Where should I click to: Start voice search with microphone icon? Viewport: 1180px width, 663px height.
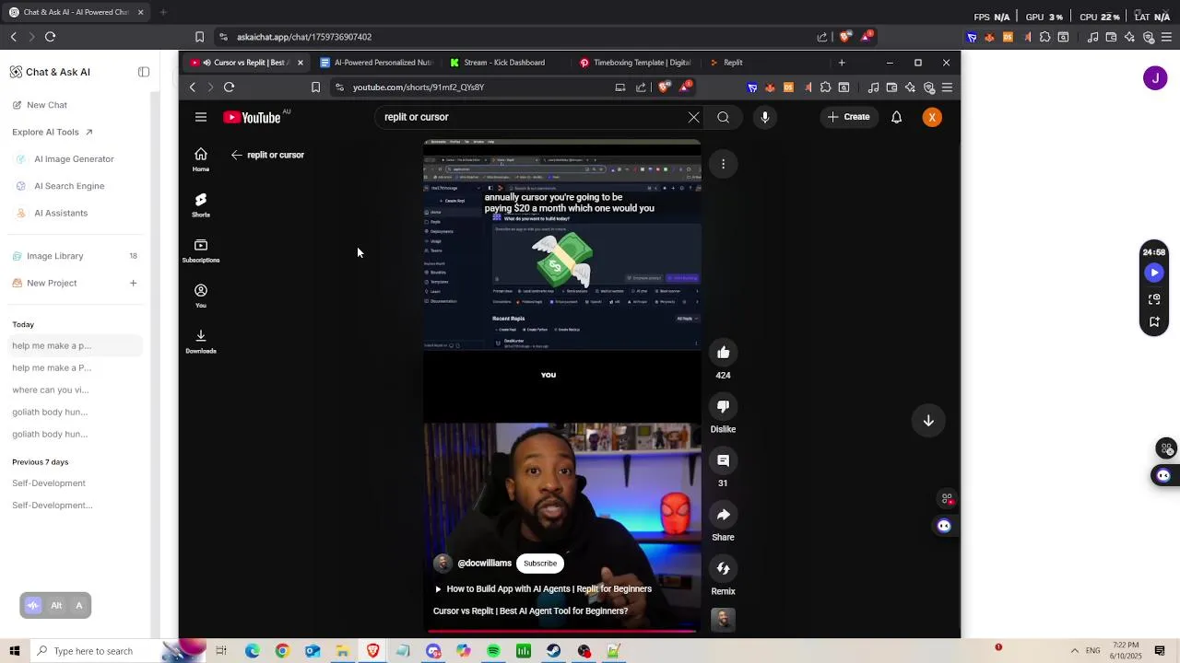[x=765, y=117]
